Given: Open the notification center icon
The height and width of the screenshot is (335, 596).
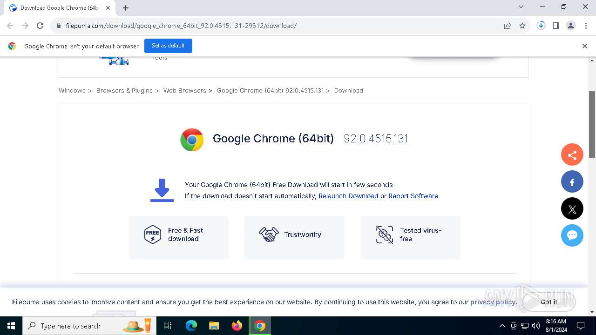Looking at the screenshot, I should pos(581,326).
